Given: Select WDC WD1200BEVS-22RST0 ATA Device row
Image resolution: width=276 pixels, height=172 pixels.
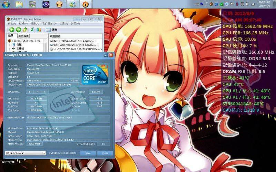Looking at the screenshot, I should [74, 45].
